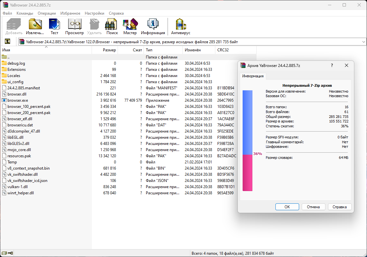Sort the list by Name column header
Viewport: 367px width, 257px height.
45,50
